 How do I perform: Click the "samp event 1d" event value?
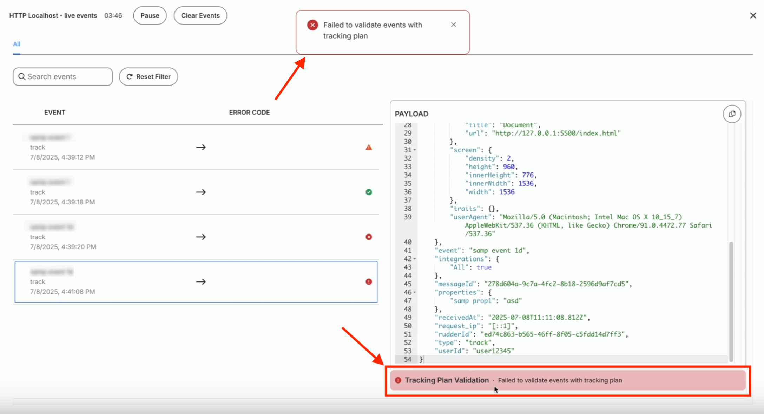(x=497, y=251)
